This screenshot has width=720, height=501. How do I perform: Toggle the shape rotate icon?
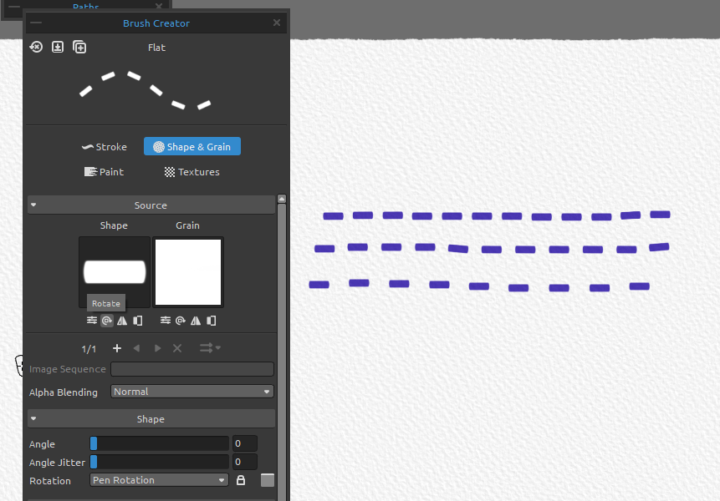(106, 320)
